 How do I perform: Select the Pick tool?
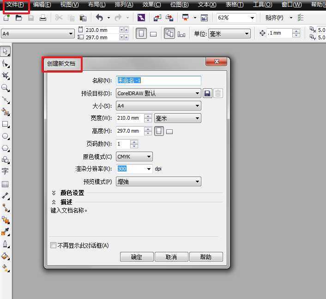tap(5, 51)
